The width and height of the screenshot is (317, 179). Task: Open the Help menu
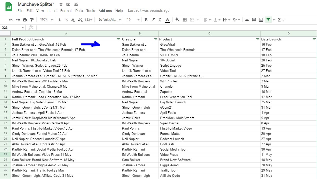119,11
